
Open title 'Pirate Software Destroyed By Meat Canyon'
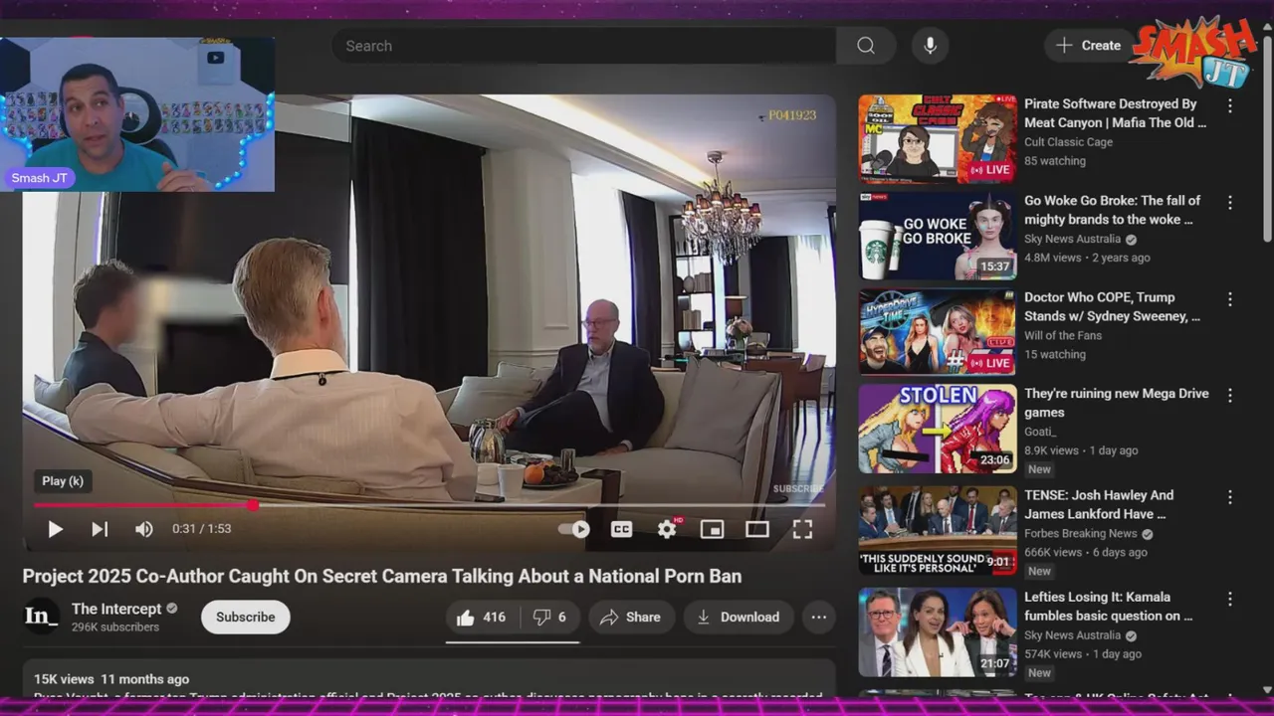click(1115, 113)
